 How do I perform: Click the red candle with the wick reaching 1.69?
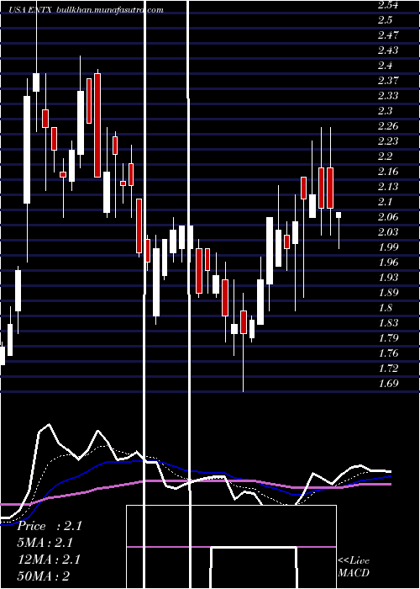(244, 322)
